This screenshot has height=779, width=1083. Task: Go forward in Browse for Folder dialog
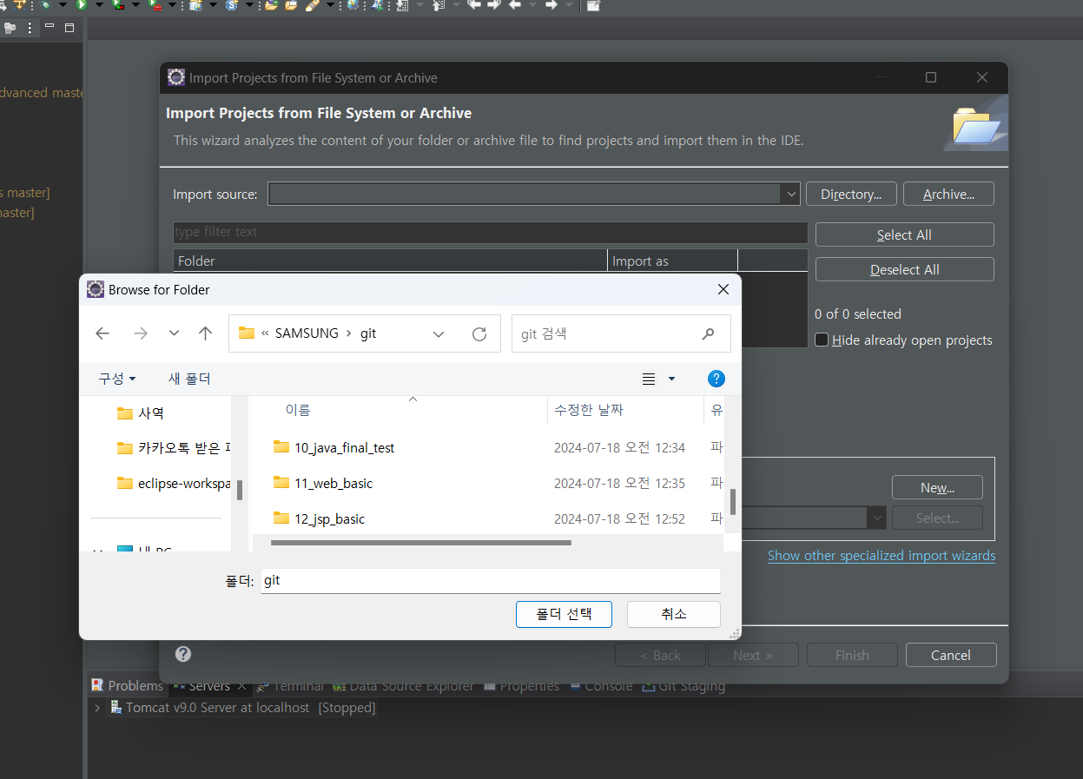click(x=141, y=333)
